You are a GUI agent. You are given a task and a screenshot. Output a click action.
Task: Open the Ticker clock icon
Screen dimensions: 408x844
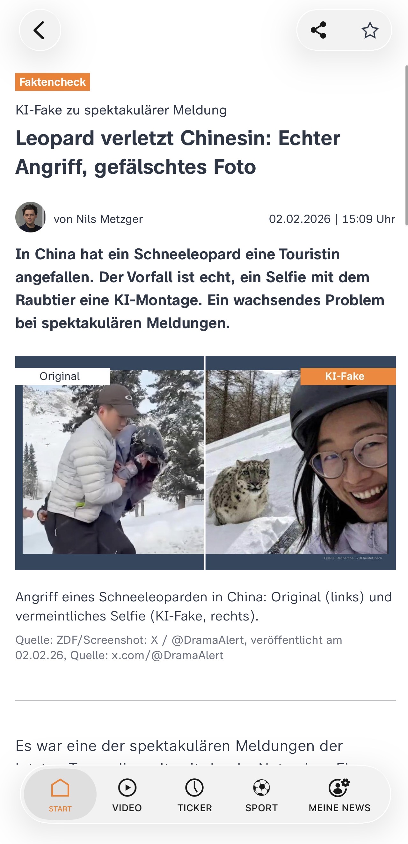click(x=194, y=788)
